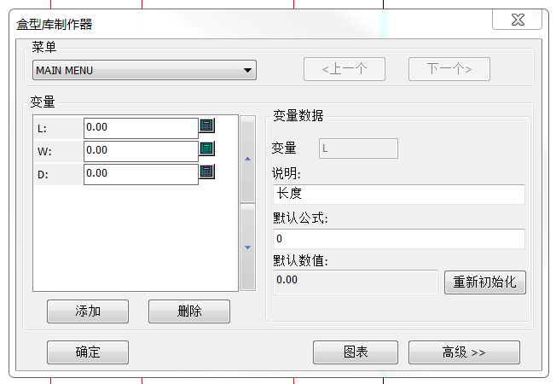Close the 盒型库制作器 dialog

(x=517, y=20)
